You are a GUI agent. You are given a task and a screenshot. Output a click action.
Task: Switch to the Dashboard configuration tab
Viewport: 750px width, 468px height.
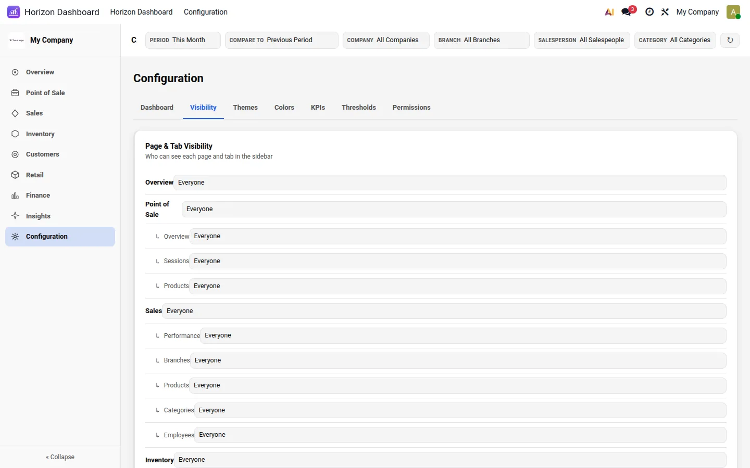(x=157, y=108)
